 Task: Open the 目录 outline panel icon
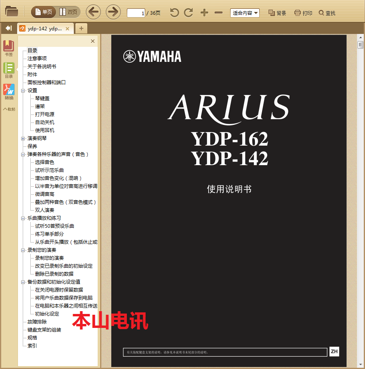click(9, 70)
